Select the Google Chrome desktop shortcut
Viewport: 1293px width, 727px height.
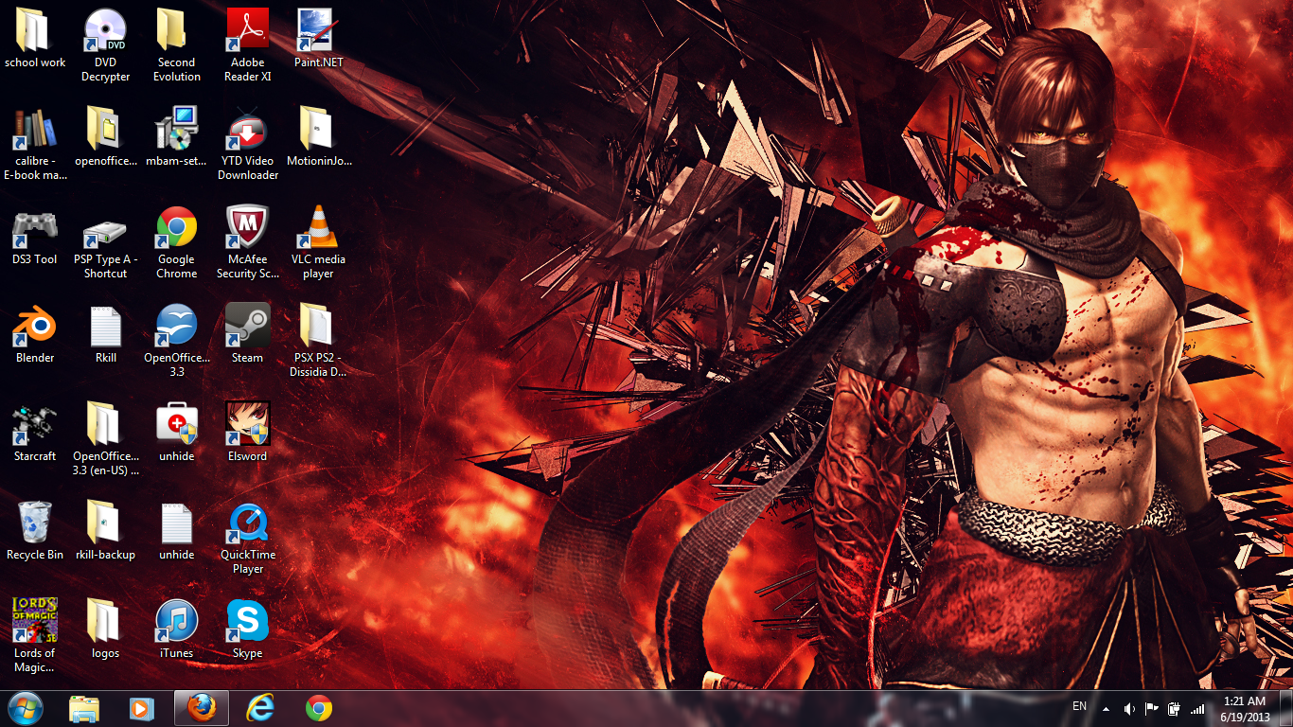[176, 227]
